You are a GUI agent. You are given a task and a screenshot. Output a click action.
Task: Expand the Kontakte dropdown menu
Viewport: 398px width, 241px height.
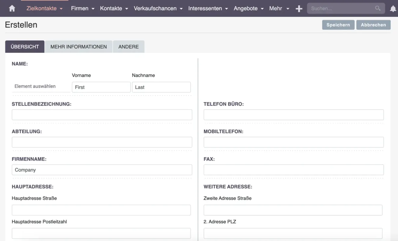point(114,8)
